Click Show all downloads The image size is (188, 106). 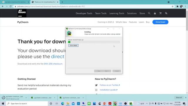[179, 97]
